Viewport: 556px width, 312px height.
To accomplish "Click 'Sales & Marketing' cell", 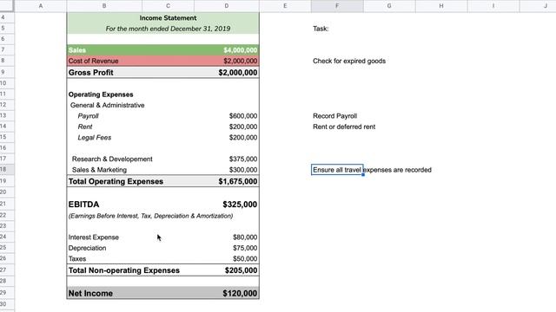I will click(99, 170).
